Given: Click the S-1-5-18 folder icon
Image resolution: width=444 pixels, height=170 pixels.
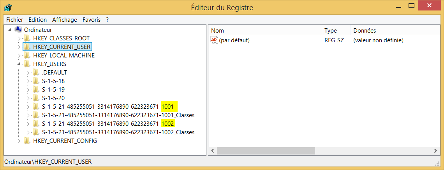Looking at the screenshot, I should click(36, 81).
